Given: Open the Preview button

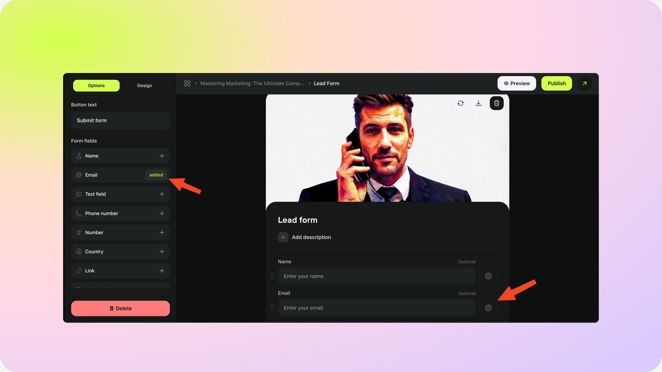Looking at the screenshot, I should tap(516, 83).
